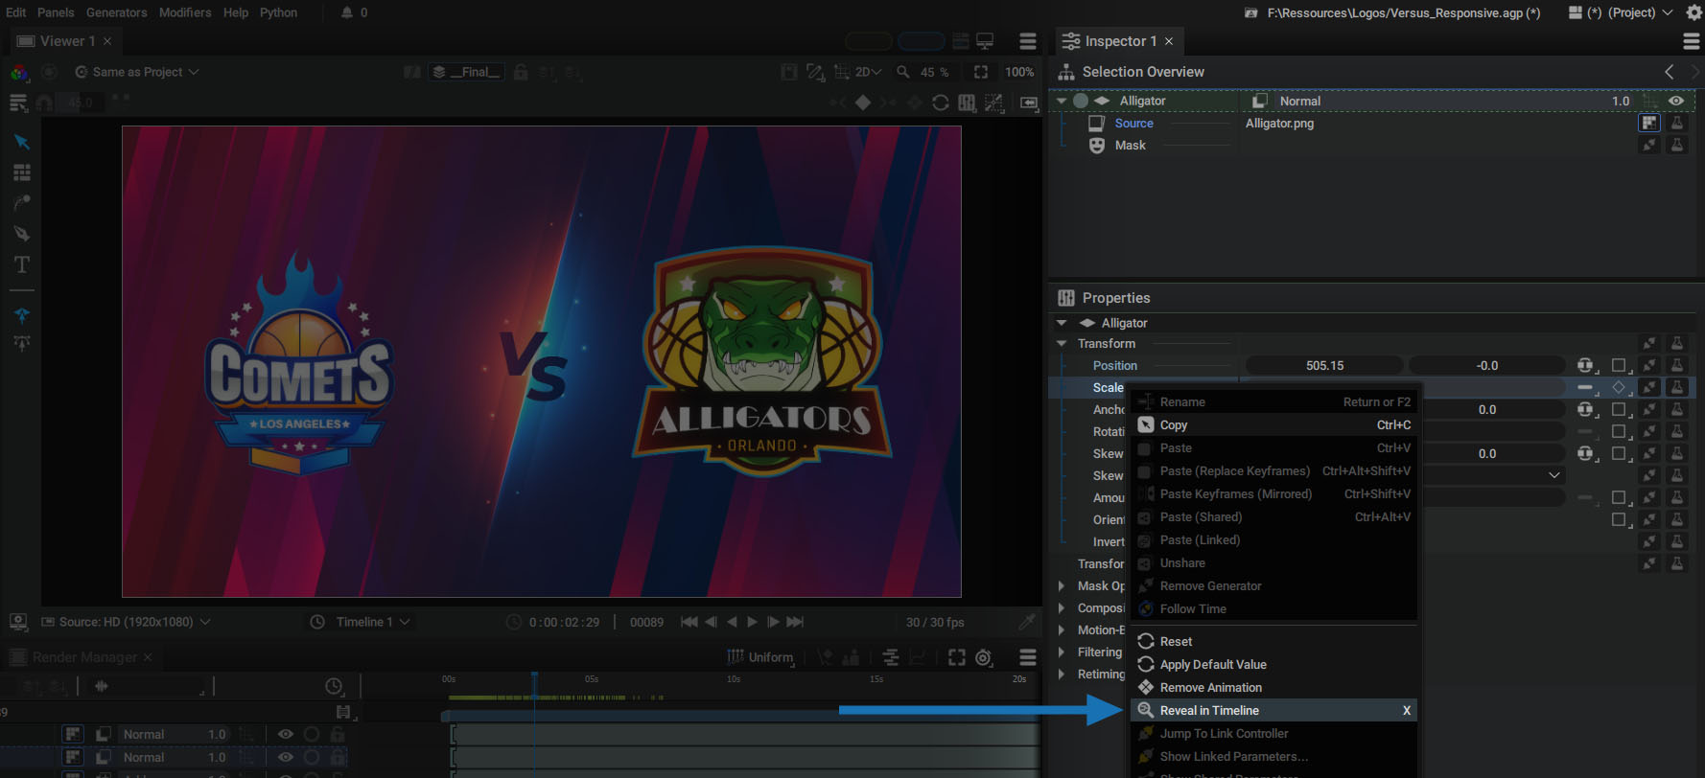
Task: Choose Reveal in Timeline from context menu
Action: pyautogui.click(x=1273, y=710)
